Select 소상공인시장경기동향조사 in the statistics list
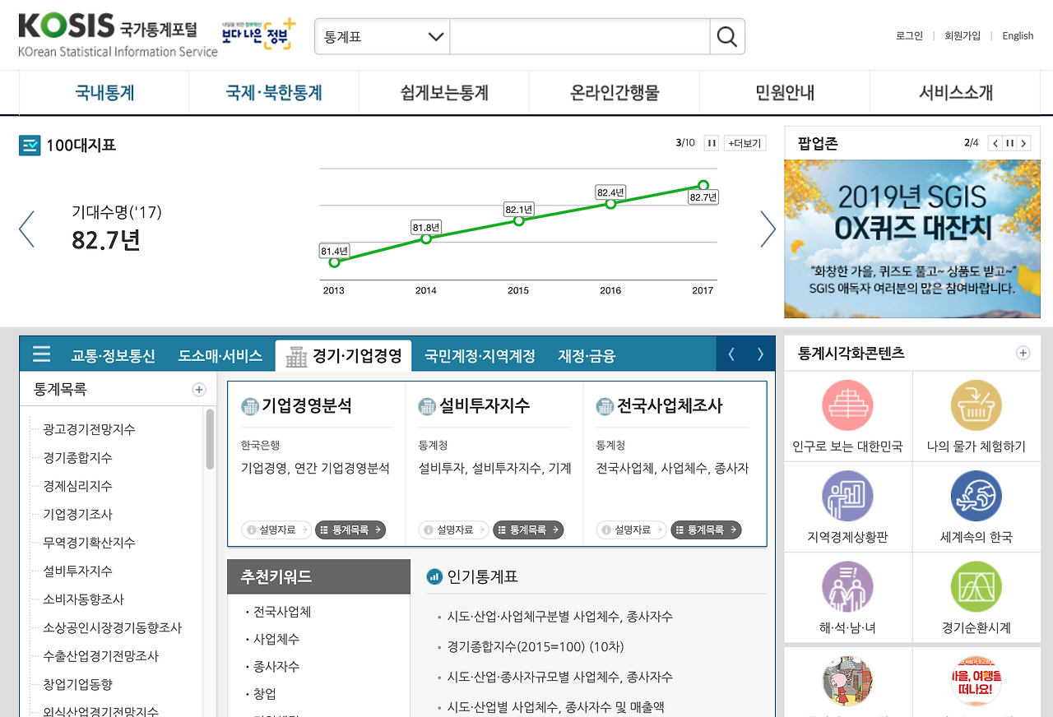 tap(113, 628)
